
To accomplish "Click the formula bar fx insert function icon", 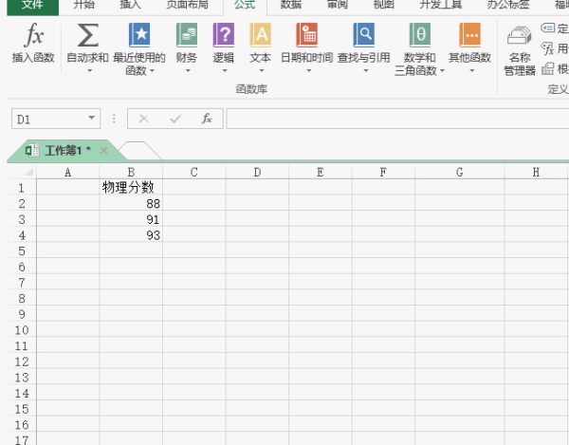I will point(207,119).
